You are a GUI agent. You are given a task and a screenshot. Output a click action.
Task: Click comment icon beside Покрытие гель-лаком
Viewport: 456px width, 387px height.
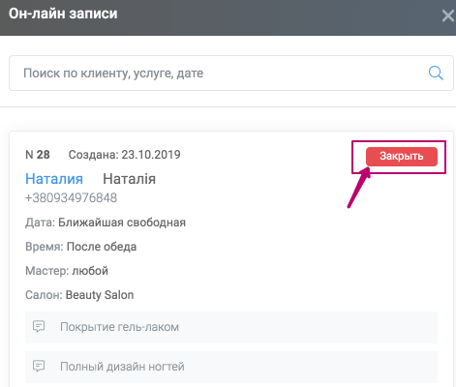39,326
